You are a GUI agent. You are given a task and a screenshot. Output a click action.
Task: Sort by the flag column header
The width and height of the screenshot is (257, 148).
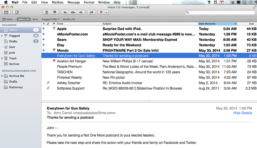(x=54, y=24)
